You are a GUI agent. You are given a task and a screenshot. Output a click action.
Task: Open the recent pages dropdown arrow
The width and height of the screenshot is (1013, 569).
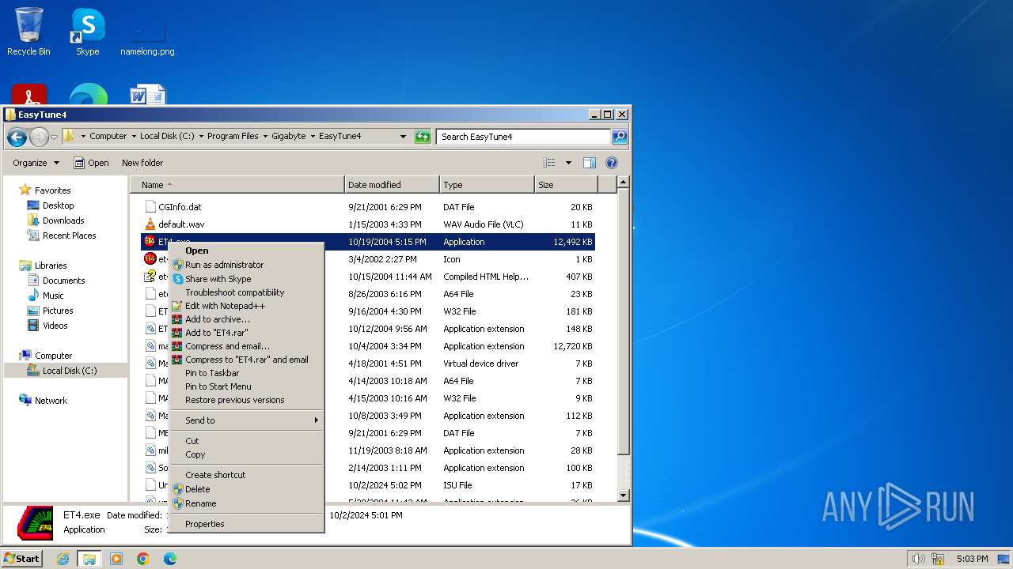[x=54, y=137]
